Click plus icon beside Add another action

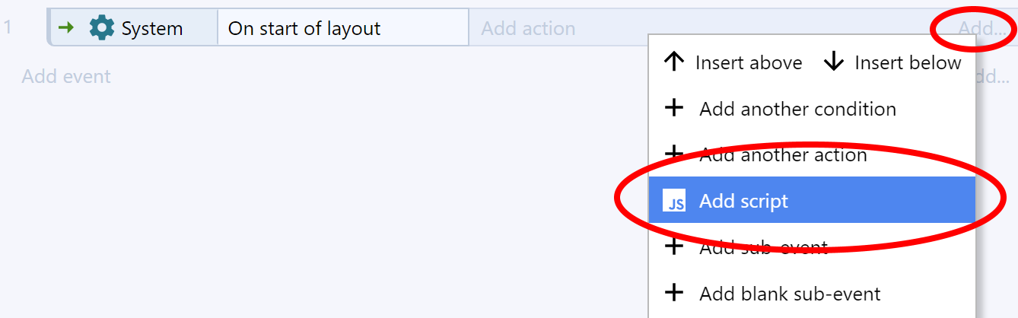click(674, 154)
